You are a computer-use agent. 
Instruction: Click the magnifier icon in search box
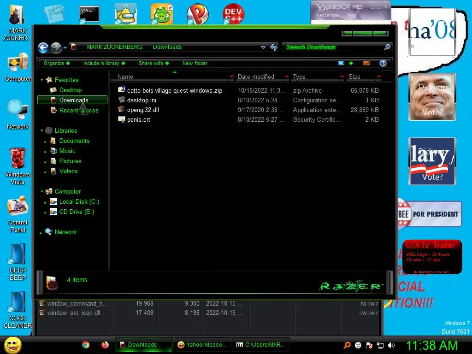(387, 47)
